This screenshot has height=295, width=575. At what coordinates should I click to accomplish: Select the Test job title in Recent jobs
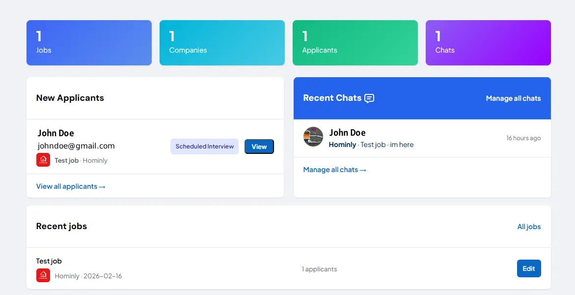click(49, 261)
